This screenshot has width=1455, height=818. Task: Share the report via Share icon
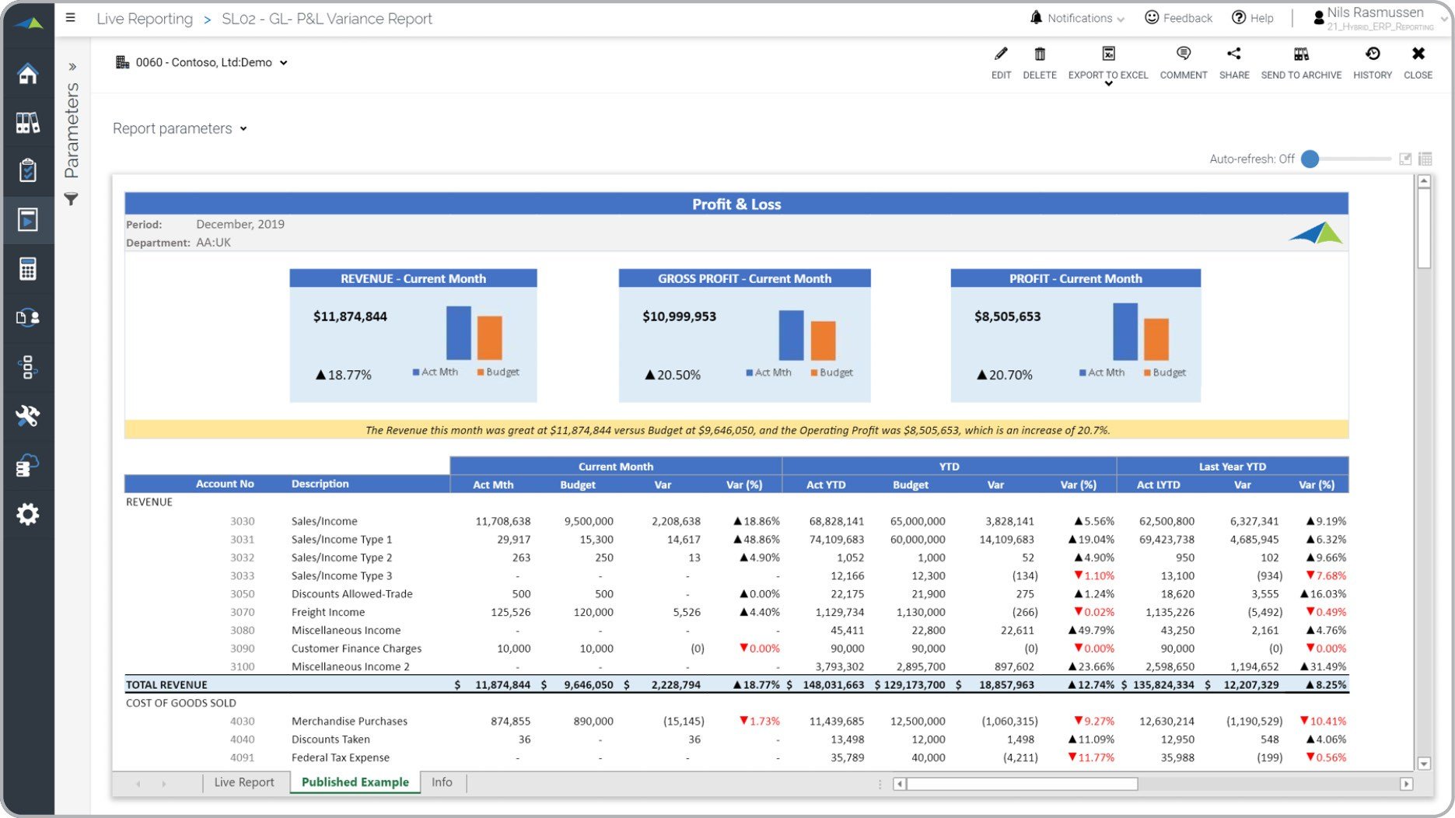(1233, 54)
